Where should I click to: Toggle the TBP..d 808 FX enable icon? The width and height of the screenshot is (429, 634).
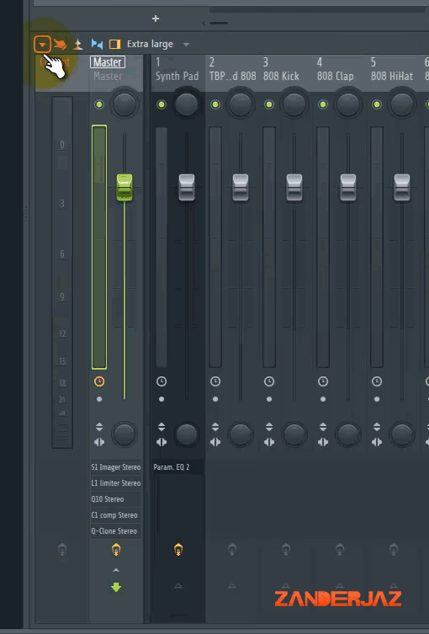[x=232, y=550]
